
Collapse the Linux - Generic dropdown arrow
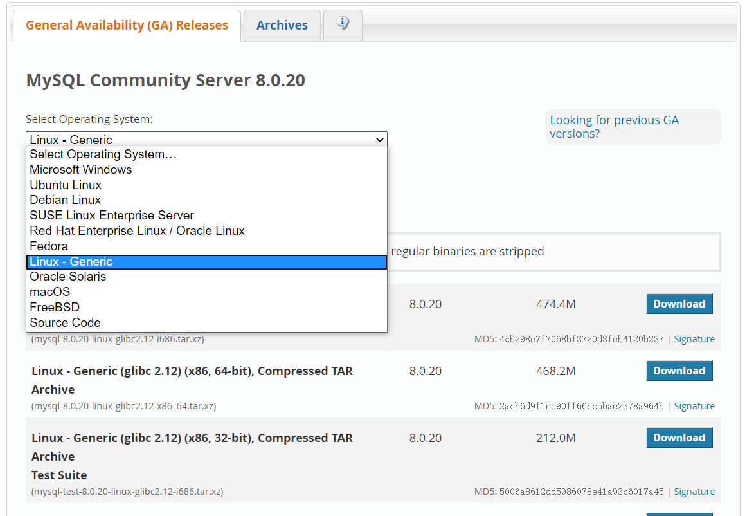[379, 140]
